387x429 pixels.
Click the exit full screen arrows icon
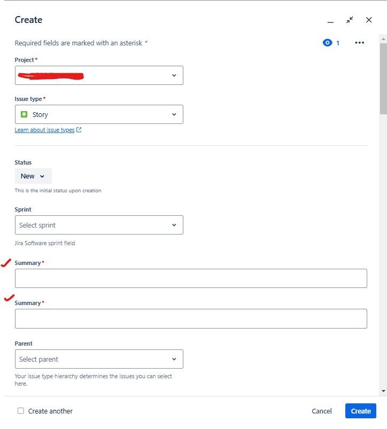[x=350, y=20]
